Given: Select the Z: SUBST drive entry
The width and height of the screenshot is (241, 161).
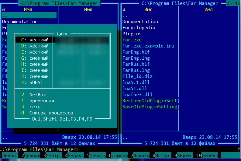Looking at the screenshot, I should point(62,82).
